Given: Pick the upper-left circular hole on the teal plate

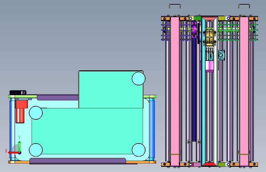Looking at the screenshot, I should 36,113.
